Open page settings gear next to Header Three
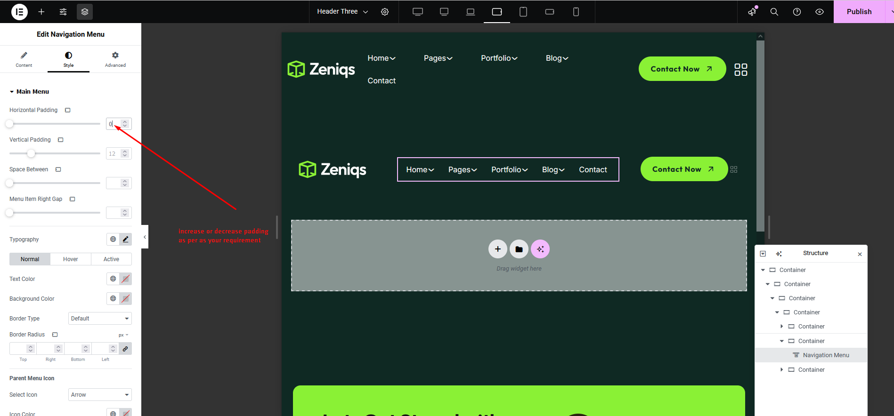This screenshot has width=894, height=416. 385,12
